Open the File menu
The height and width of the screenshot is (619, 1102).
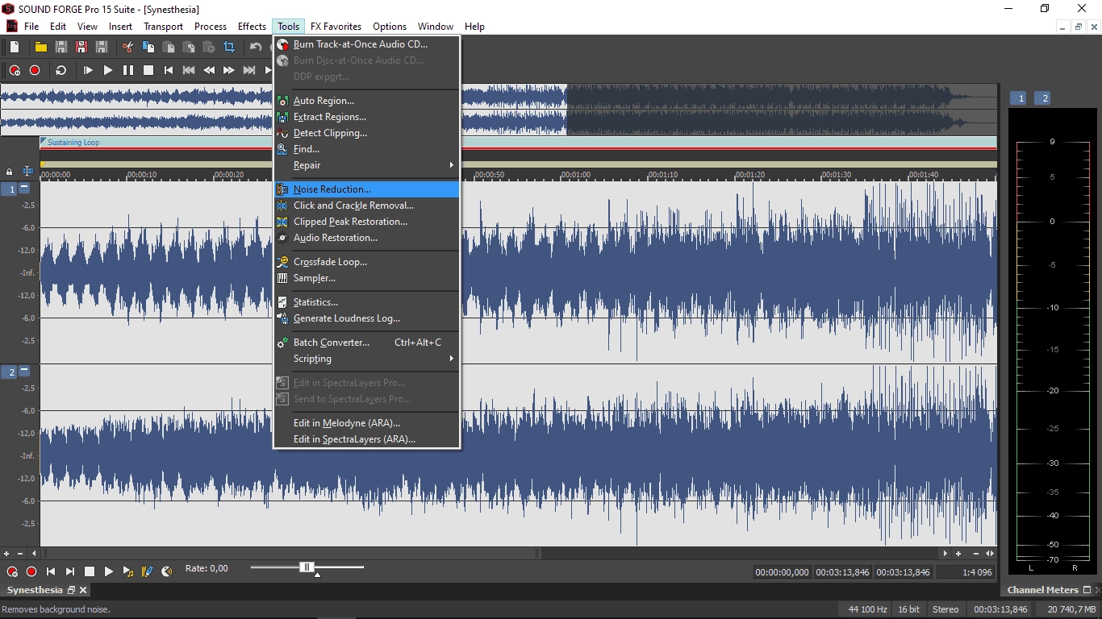(x=31, y=27)
